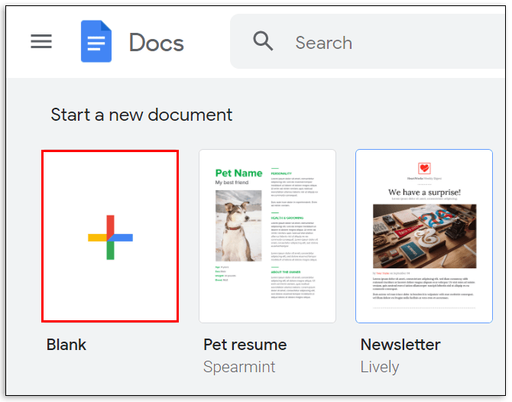Click the Start a new document heading
The width and height of the screenshot is (512, 402).
[141, 115]
